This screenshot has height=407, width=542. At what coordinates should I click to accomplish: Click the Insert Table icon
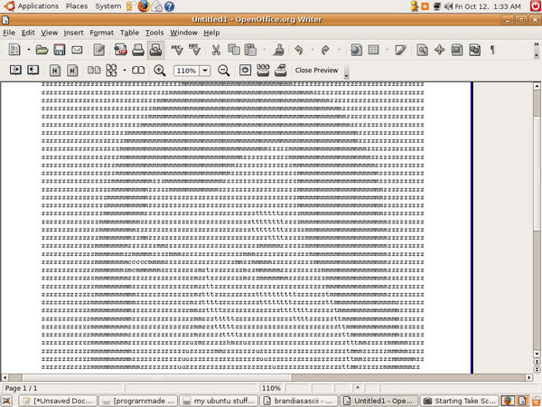tap(374, 50)
